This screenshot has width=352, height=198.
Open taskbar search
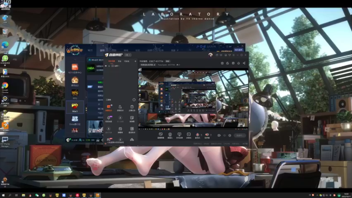[10, 195]
